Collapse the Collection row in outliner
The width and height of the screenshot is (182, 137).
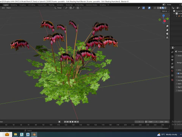(x=174, y=13)
